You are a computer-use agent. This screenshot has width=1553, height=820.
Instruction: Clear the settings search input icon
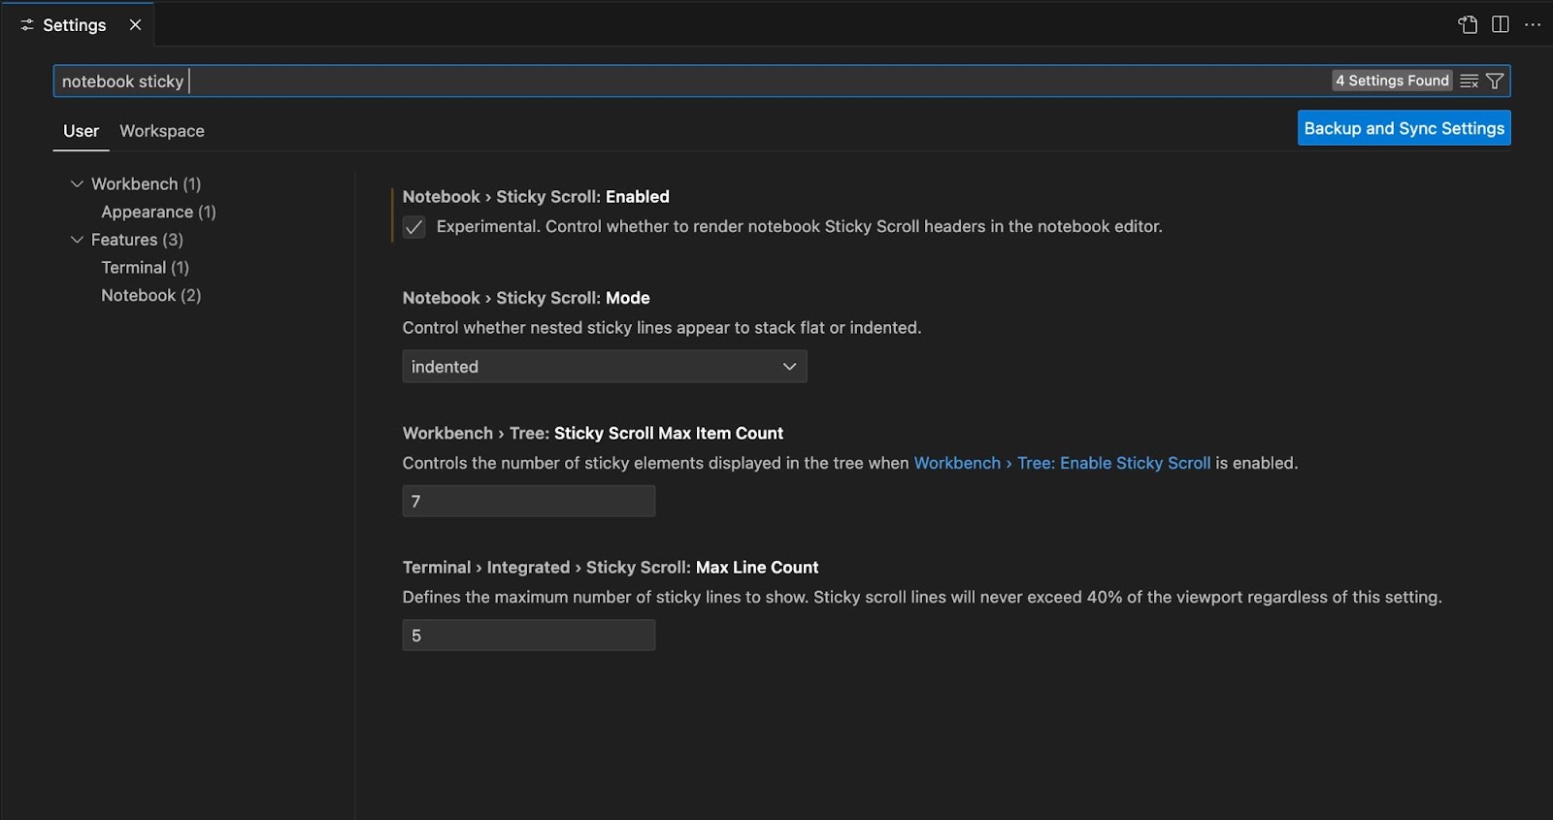click(1470, 82)
